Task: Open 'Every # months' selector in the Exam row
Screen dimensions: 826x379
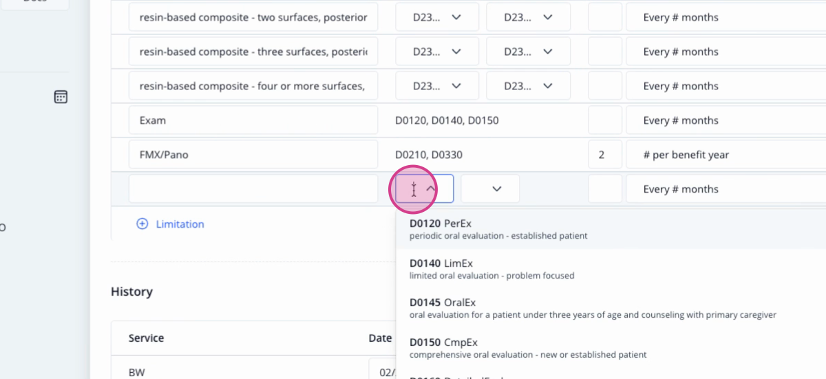Action: (726, 120)
